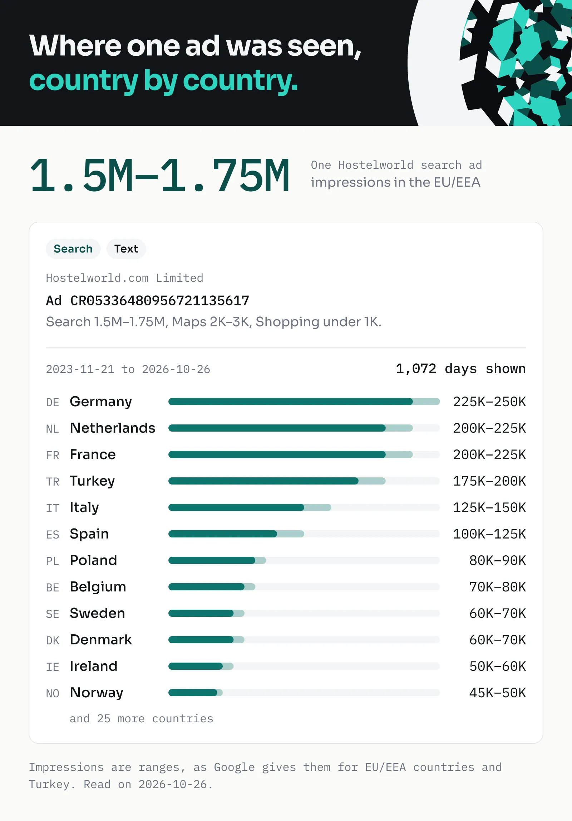Click Germany's 225K–250K value

(x=489, y=402)
